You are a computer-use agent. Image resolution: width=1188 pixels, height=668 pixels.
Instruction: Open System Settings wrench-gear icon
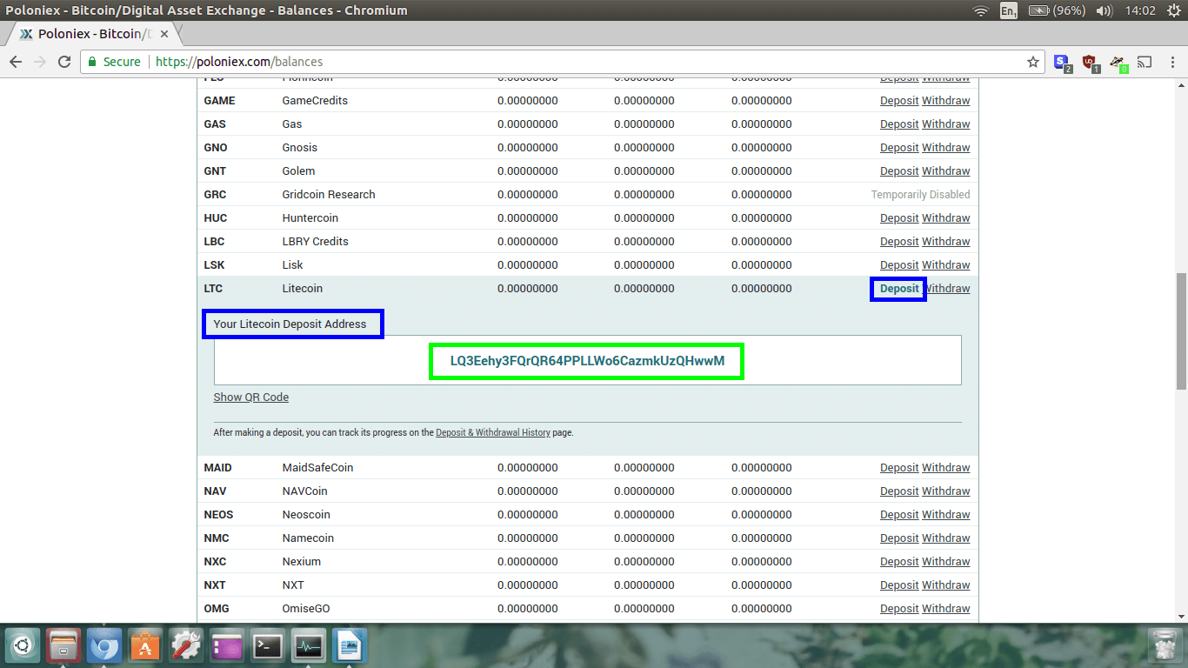pos(186,646)
